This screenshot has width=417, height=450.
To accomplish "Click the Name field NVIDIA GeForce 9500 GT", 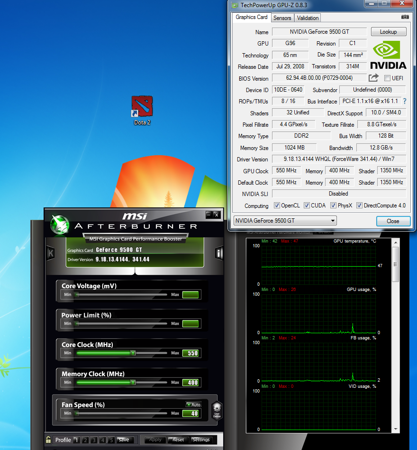I will [x=319, y=32].
